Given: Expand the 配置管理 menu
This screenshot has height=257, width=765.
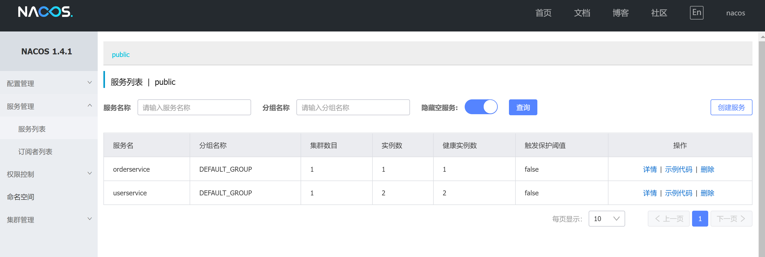Looking at the screenshot, I should click(49, 83).
